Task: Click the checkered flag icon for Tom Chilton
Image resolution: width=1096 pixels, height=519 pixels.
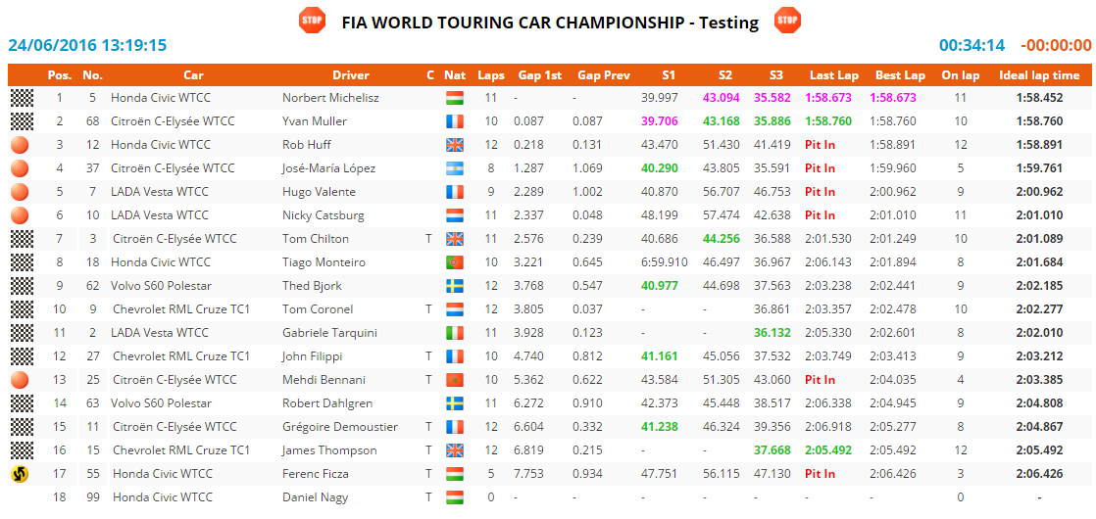Action: pos(21,239)
